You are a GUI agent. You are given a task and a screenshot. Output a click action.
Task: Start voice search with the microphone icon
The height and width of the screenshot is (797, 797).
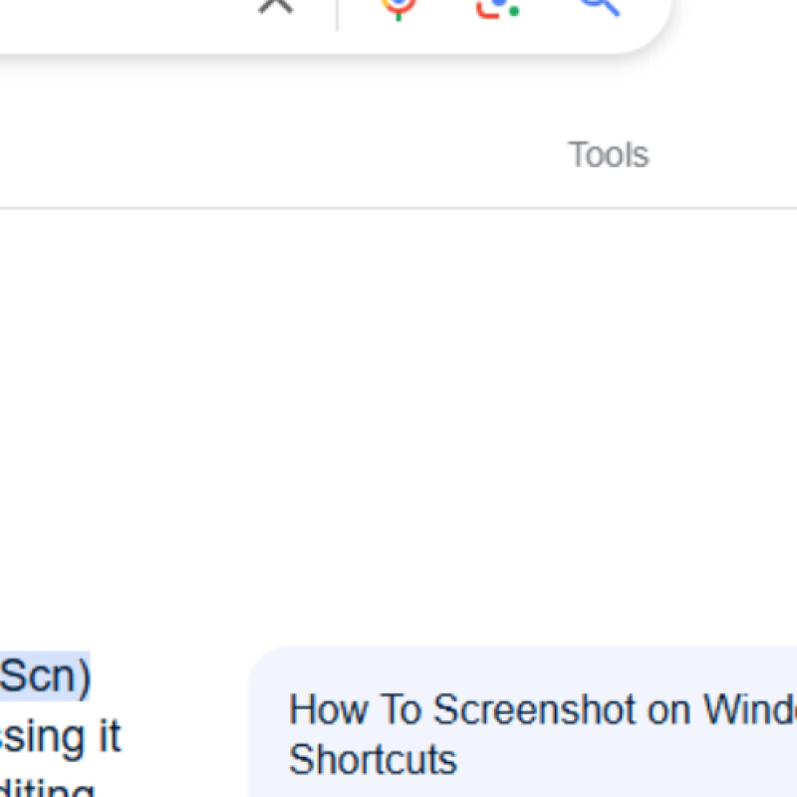click(x=398, y=6)
